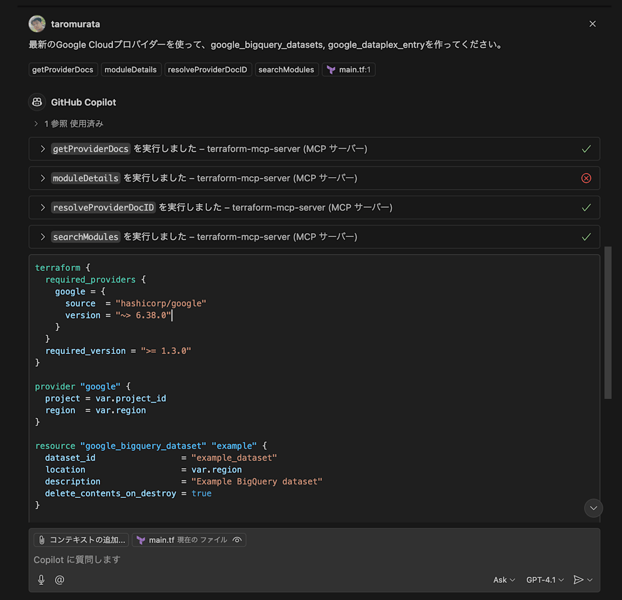Screen dimensions: 622x600
Task: Click the microphone voice input icon
Action: [x=41, y=580]
